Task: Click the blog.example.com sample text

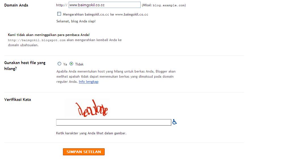Action: click(169, 5)
